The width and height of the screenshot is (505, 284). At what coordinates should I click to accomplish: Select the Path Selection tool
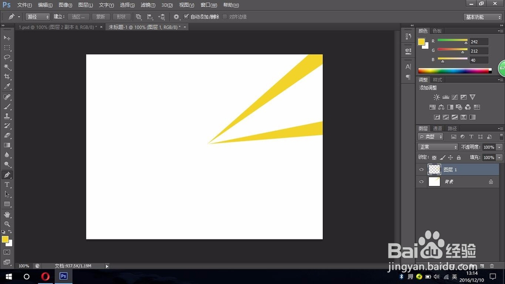[x=7, y=195]
